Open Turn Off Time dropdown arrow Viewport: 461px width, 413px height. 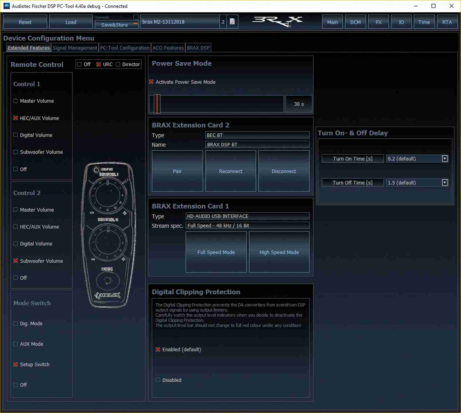click(x=445, y=183)
